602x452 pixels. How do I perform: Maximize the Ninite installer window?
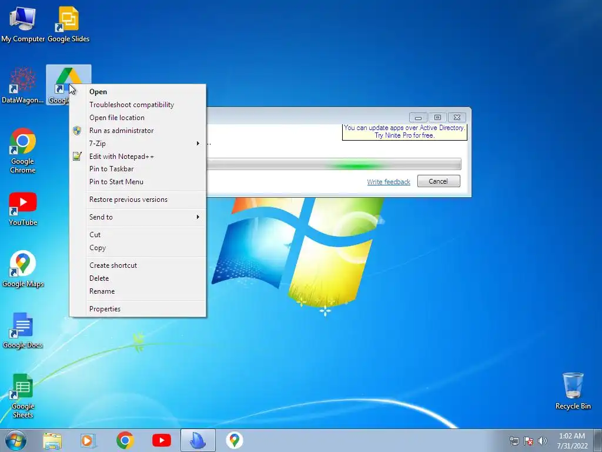(437, 117)
